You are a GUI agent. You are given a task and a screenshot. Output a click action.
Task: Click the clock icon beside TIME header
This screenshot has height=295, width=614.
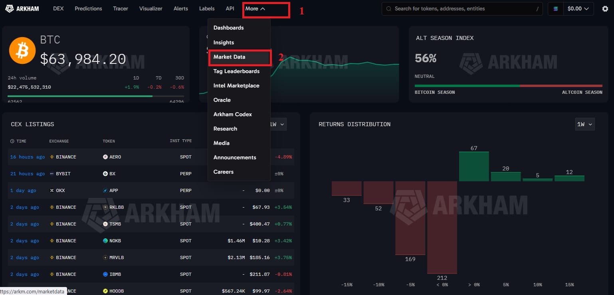(x=12, y=141)
